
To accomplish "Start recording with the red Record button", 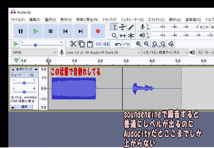I will point(98,31).
